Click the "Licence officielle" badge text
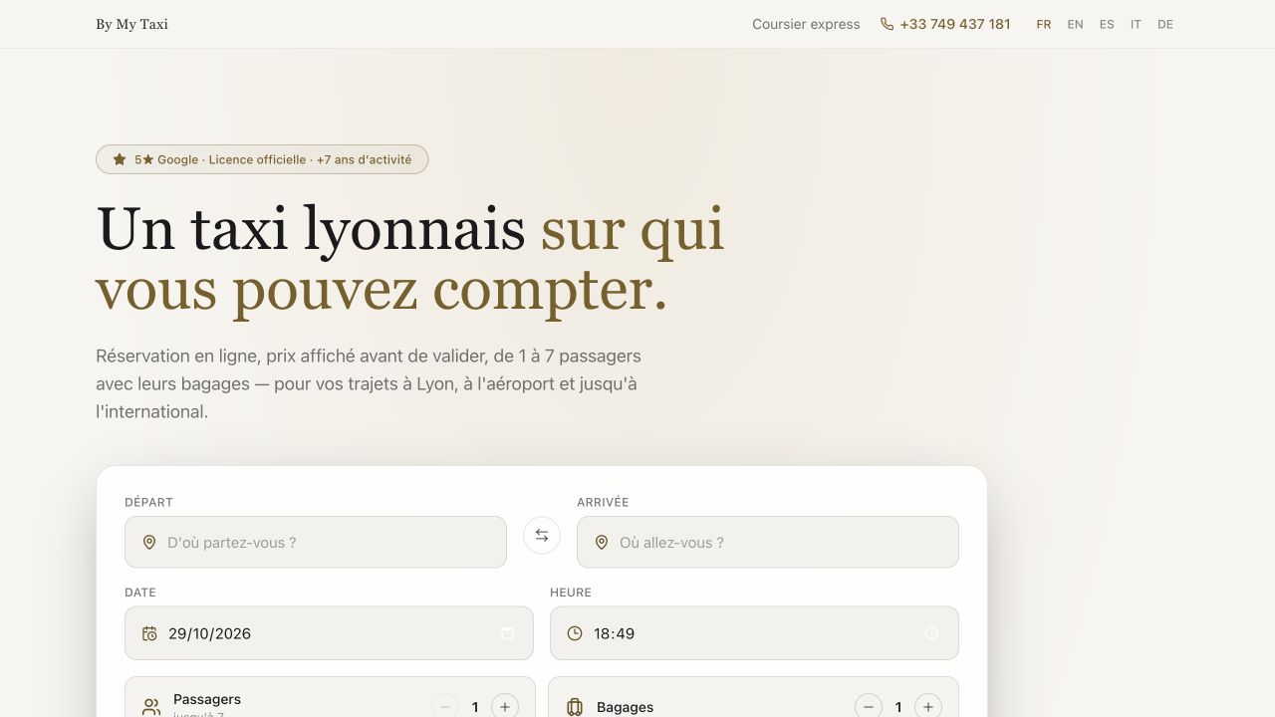The image size is (1275, 717). 257,159
